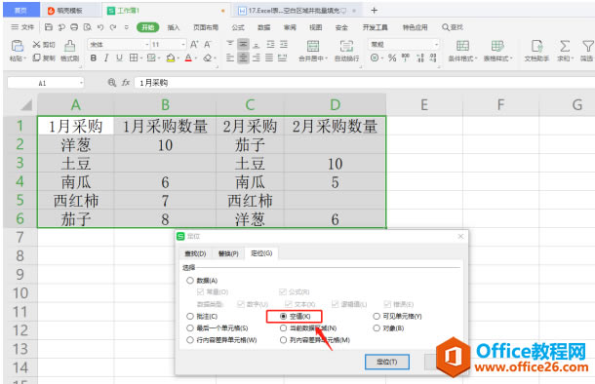Align text to top icon
Viewport: 595px width, 384px height.
[x=230, y=44]
